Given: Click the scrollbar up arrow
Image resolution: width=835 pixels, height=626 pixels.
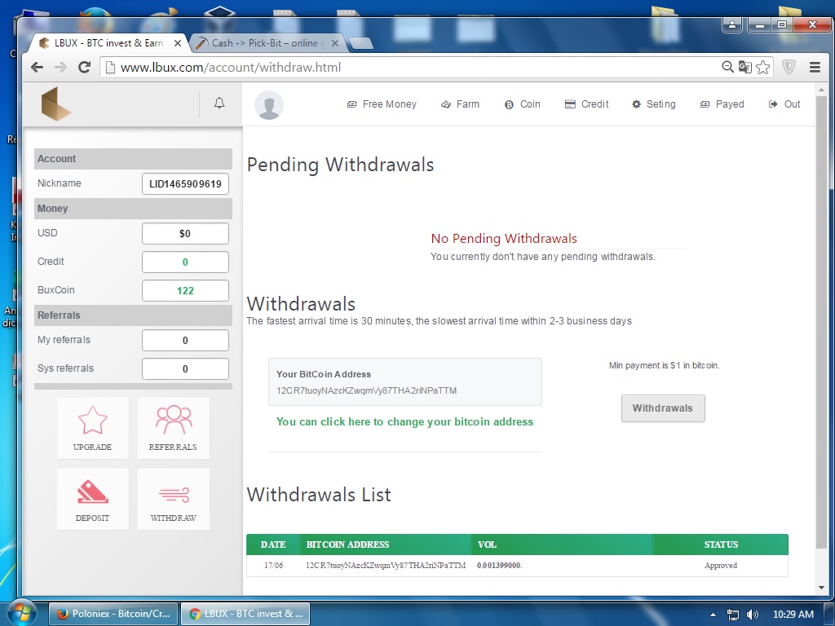Looking at the screenshot, I should [821, 90].
